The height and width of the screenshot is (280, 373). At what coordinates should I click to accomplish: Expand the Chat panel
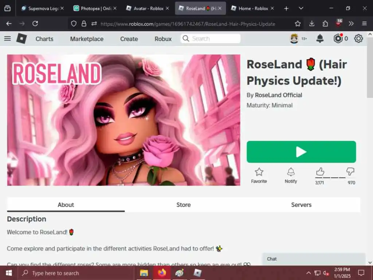[314, 259]
